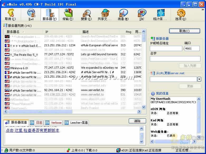This screenshot has height=154, width=206.
Task: Click server list horizontal scroll right arrow
Action: click(x=139, y=112)
